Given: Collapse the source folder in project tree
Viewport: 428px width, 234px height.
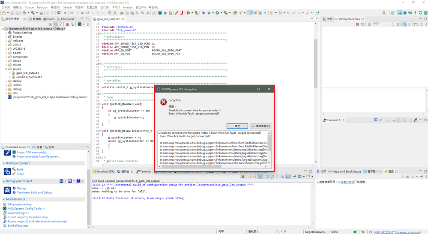Looking at the screenshot, I should 6,69.
